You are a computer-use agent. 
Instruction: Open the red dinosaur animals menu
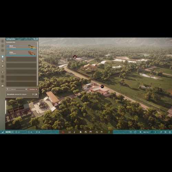click(63, 132)
